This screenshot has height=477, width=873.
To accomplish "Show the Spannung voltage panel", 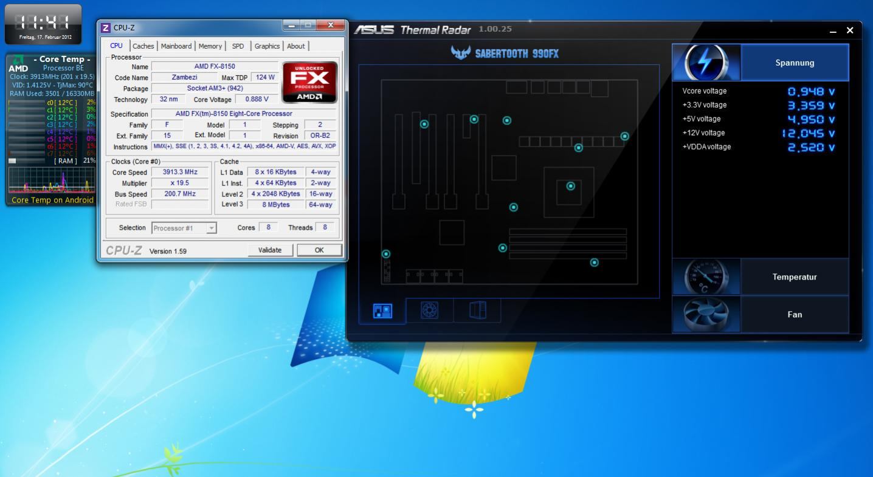I will (x=795, y=63).
